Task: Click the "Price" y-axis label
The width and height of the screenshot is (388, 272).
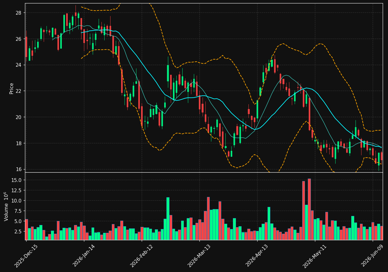Action: [x=12, y=88]
